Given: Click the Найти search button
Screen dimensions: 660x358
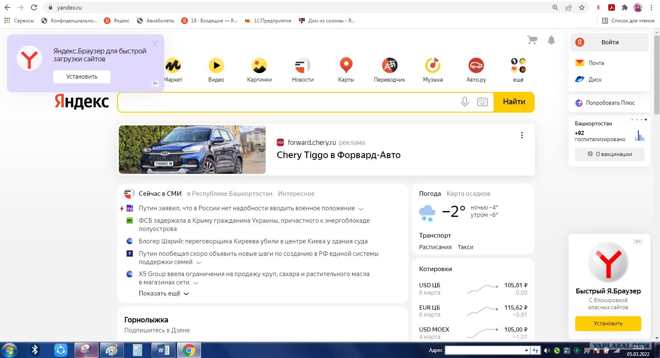Looking at the screenshot, I should pyautogui.click(x=514, y=102).
